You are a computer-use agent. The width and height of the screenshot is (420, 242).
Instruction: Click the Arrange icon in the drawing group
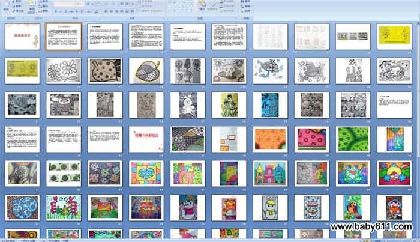(x=202, y=3)
